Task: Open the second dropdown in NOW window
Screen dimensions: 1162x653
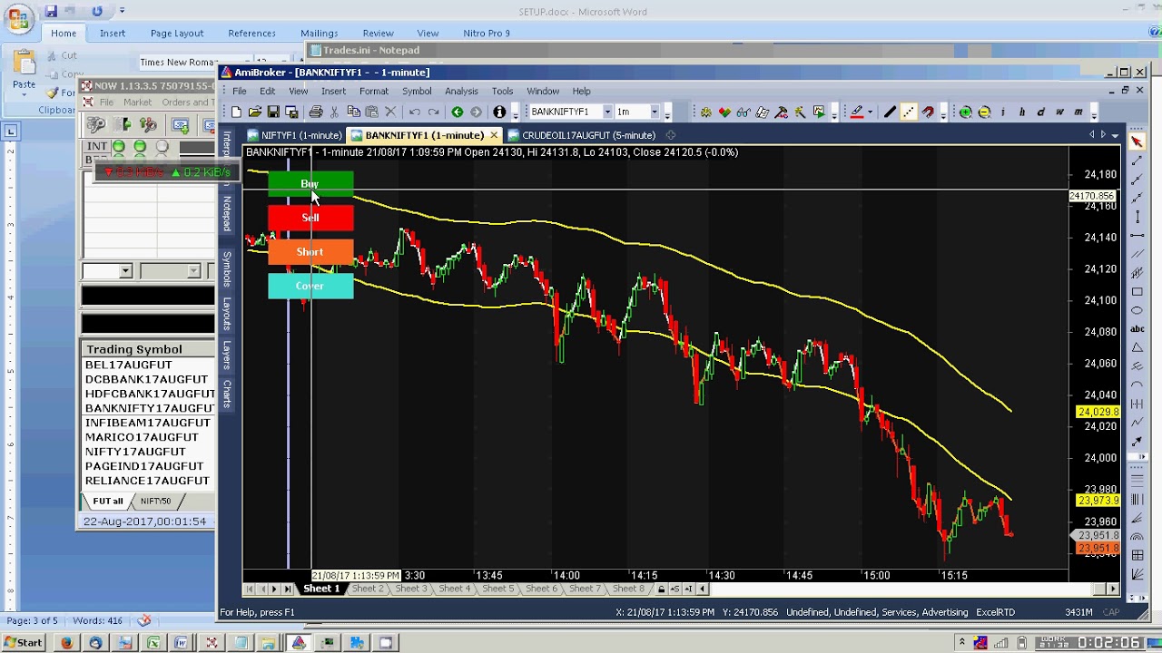Action: [193, 270]
